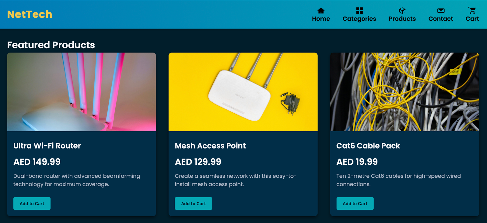
Task: Click the shopping cart icon
Action: [472, 11]
